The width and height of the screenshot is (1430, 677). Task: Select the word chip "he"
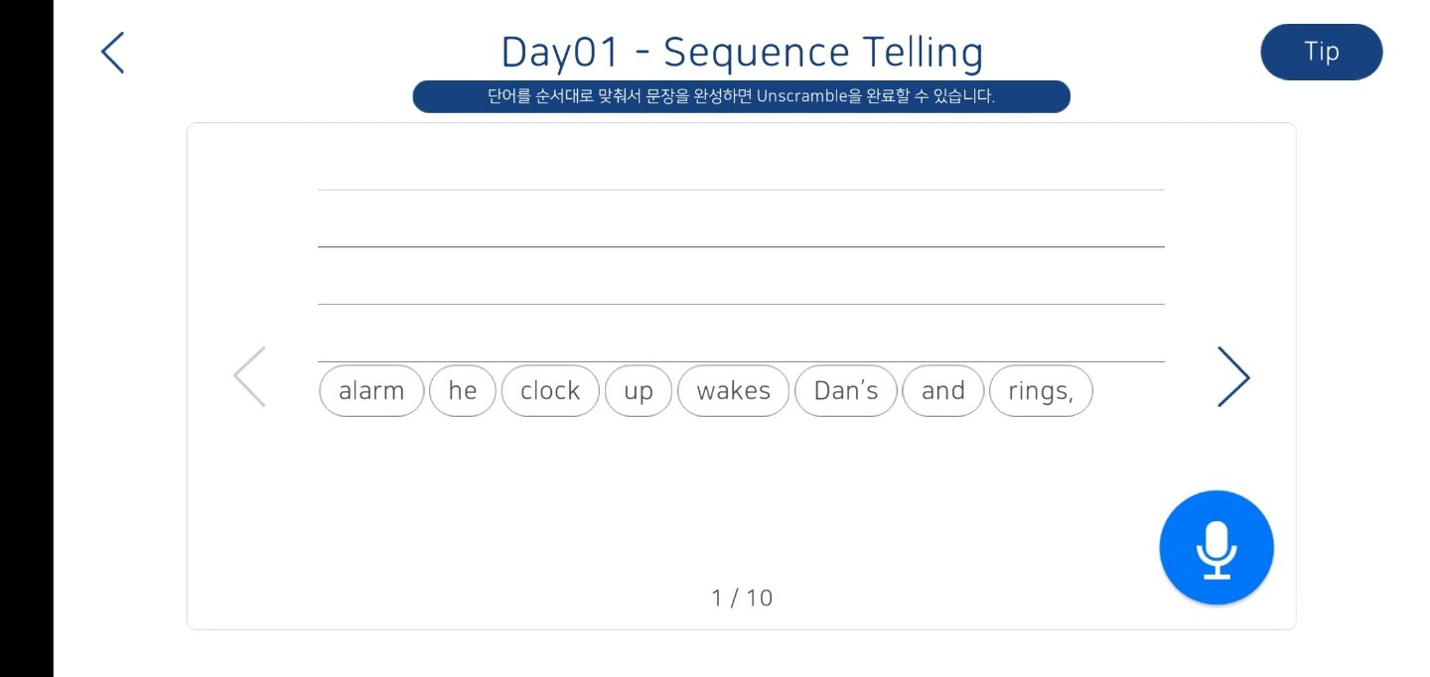coord(463,391)
